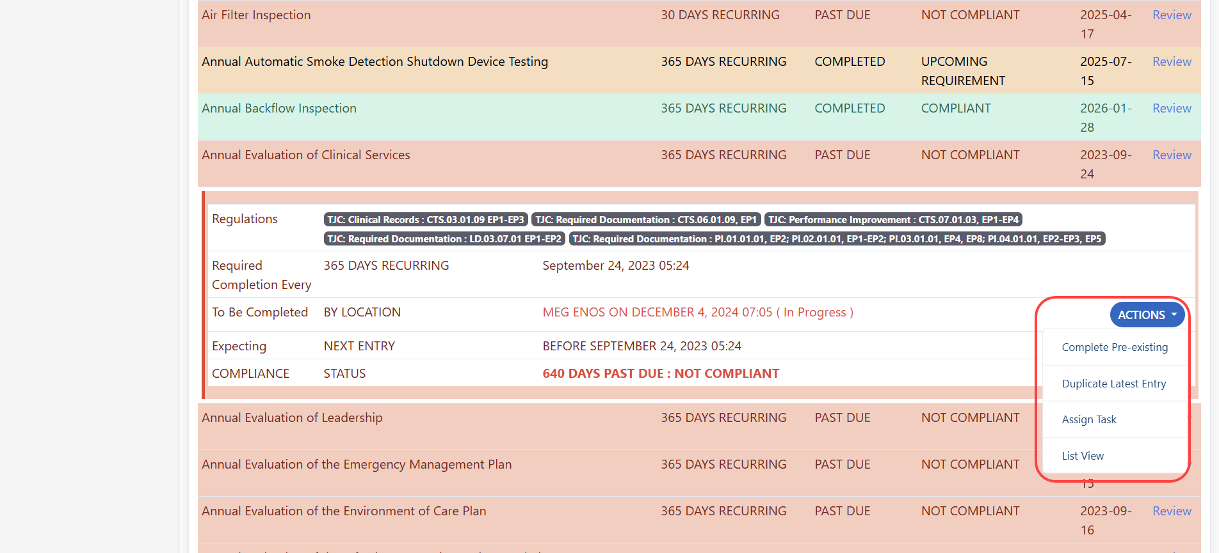The height and width of the screenshot is (553, 1219).
Task: Open Review for Annual Evaluation of Clinical Services
Action: click(x=1172, y=155)
